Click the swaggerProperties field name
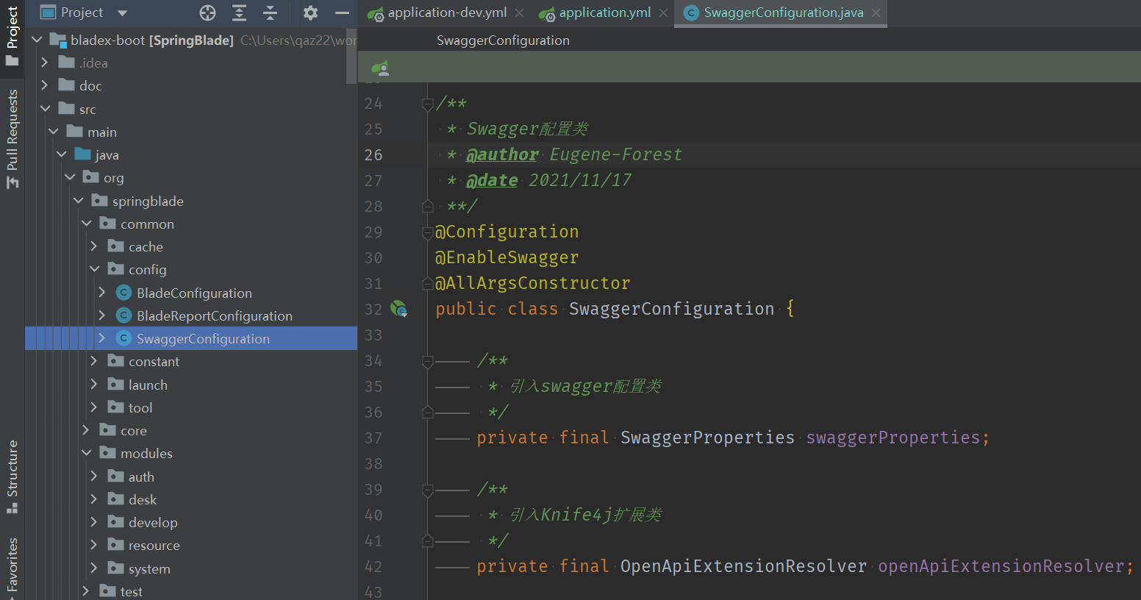Screen dimensions: 1141x600 [893, 438]
